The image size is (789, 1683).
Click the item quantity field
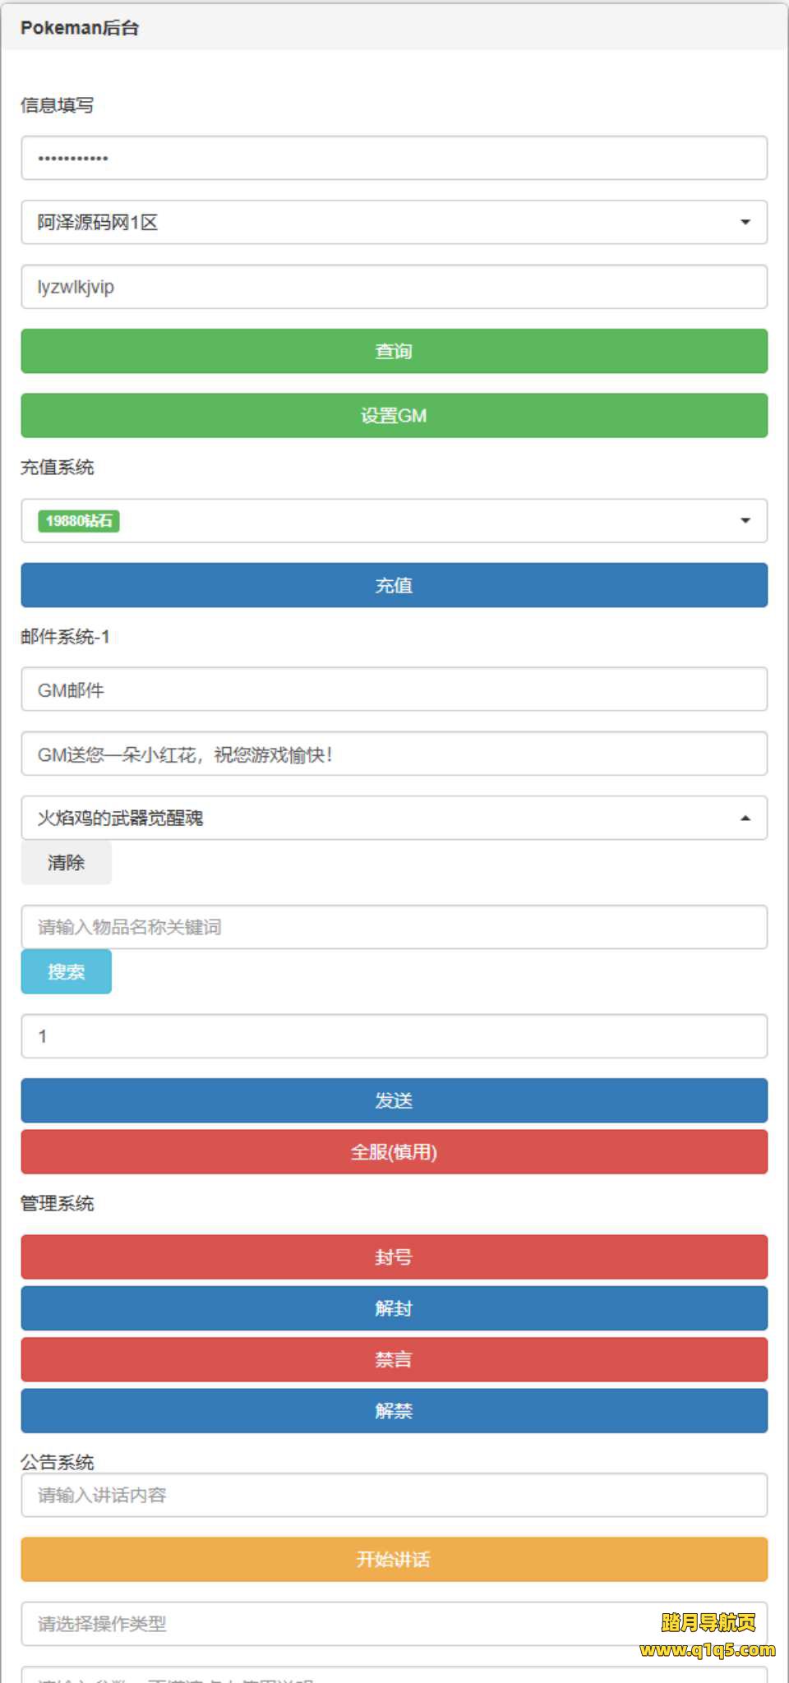point(394,1036)
